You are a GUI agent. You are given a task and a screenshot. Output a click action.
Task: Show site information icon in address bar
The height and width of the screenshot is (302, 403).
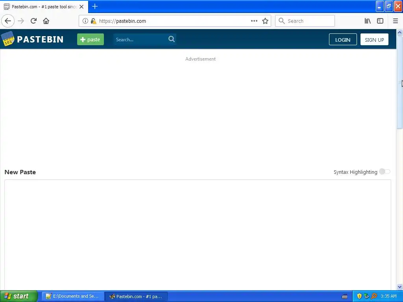(x=85, y=21)
